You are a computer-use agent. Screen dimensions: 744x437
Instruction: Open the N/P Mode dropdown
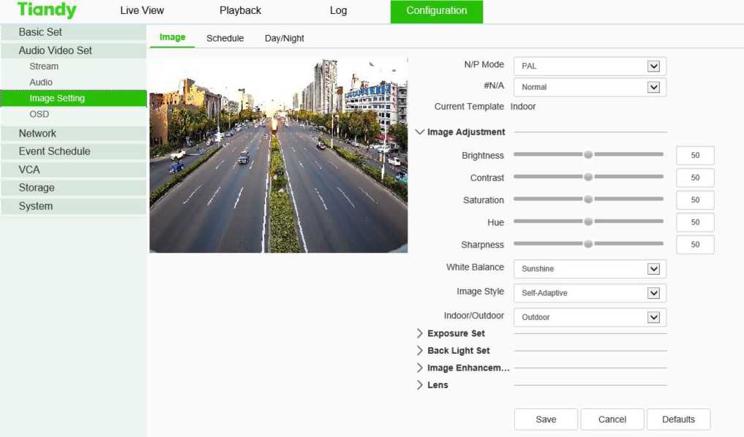589,66
